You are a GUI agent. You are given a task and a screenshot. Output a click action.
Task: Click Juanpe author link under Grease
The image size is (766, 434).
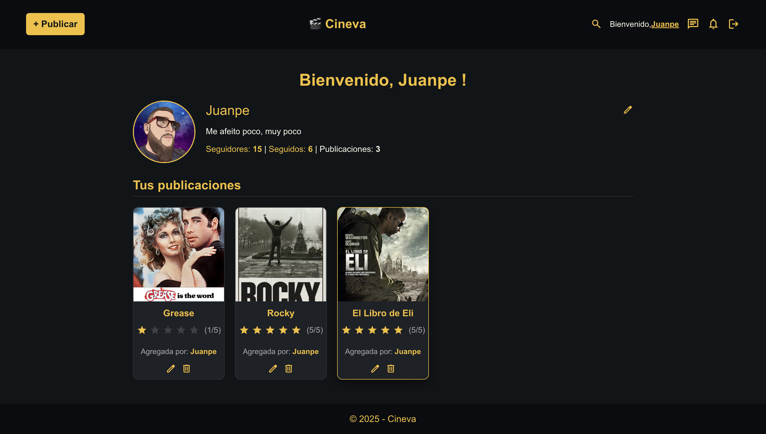[203, 351]
